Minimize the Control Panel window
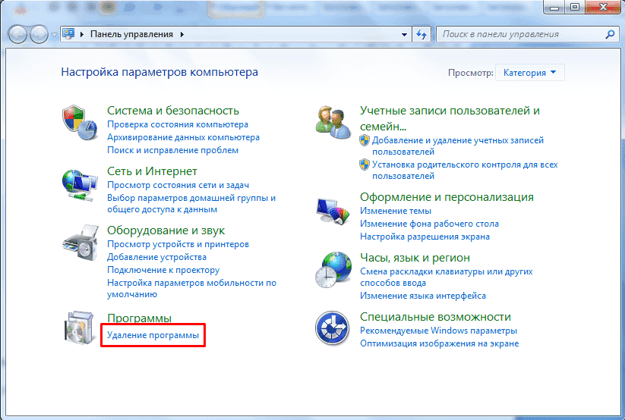625x420 pixels. coord(554,7)
